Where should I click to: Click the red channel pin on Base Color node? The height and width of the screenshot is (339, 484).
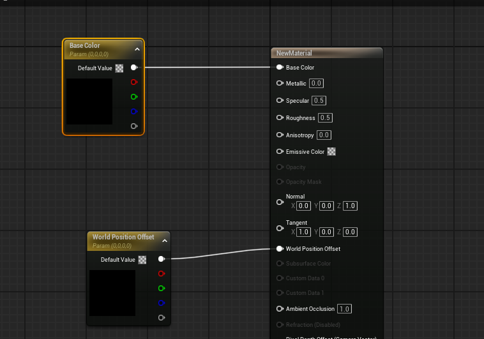click(x=133, y=82)
